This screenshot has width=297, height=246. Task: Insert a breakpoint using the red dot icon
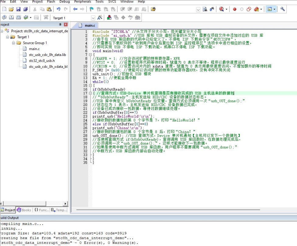235,9
